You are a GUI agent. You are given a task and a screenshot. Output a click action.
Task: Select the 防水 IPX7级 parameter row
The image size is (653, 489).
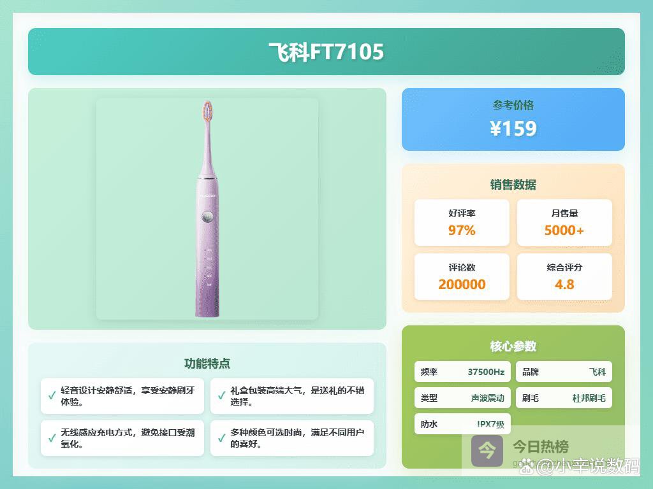coord(462,424)
